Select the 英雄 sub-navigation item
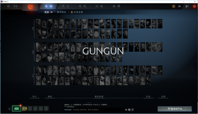Image resolution: width=198 pixels, height=114 pixels. pyautogui.click(x=47, y=12)
